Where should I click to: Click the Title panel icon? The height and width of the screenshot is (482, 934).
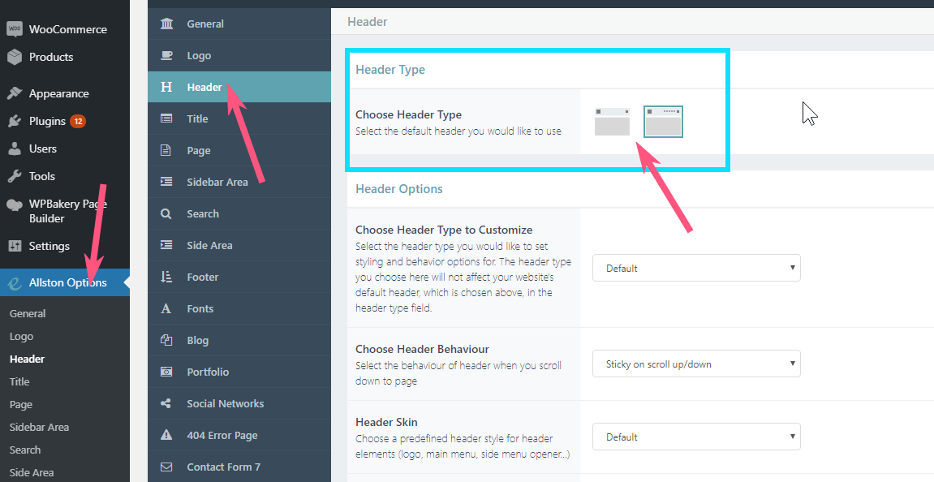coord(167,118)
